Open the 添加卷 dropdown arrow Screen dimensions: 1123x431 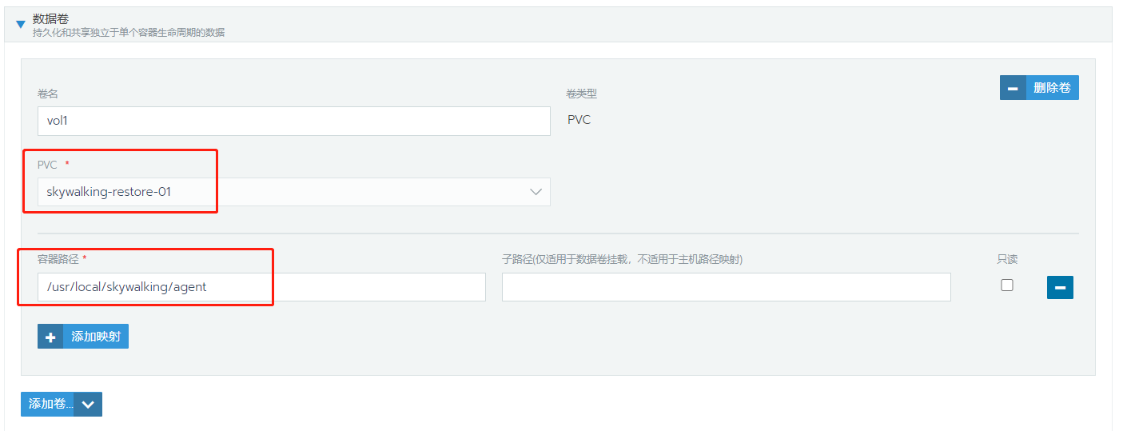[89, 404]
